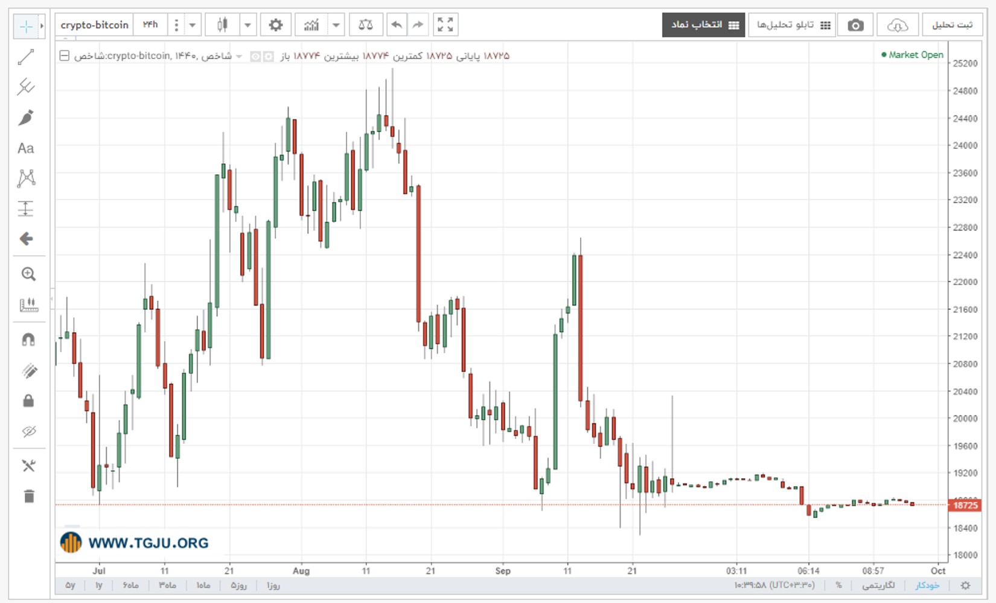996x603 pixels.
Task: Open the indicators chart icon in top toolbar
Action: 311,25
